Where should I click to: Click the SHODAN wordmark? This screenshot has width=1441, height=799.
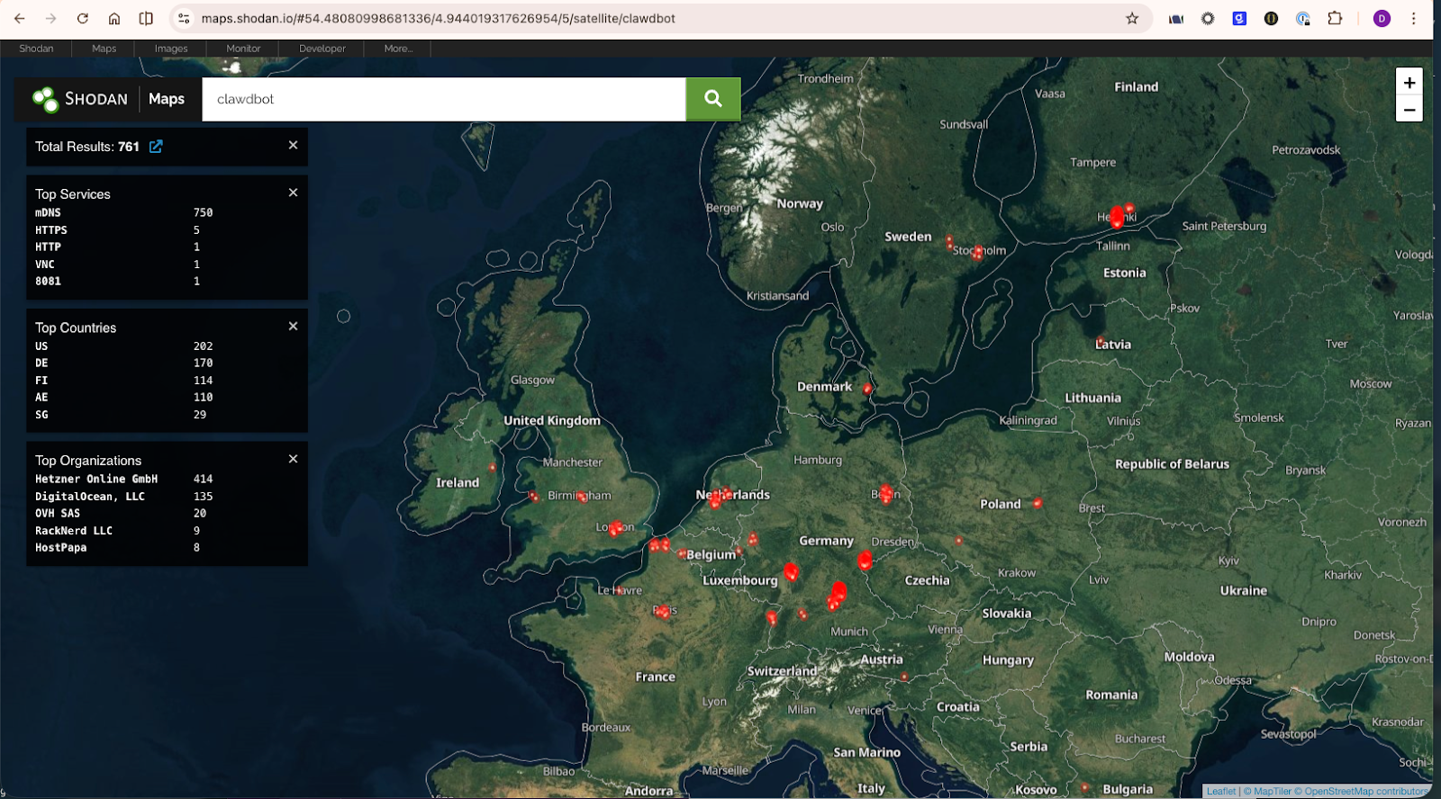[x=95, y=99]
